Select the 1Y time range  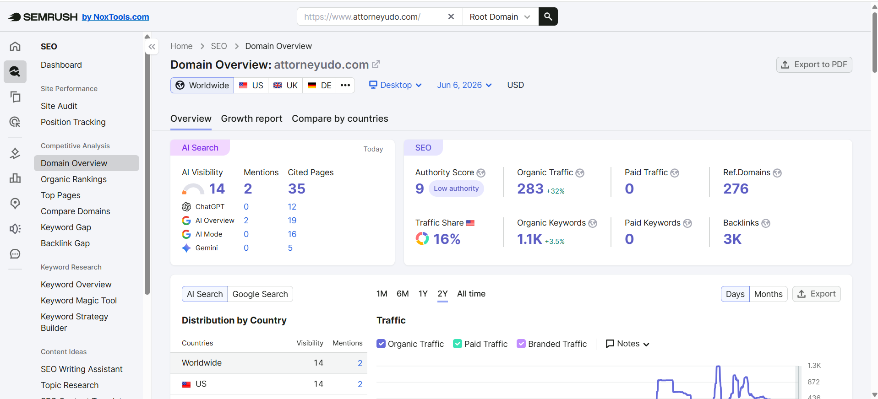(x=423, y=294)
